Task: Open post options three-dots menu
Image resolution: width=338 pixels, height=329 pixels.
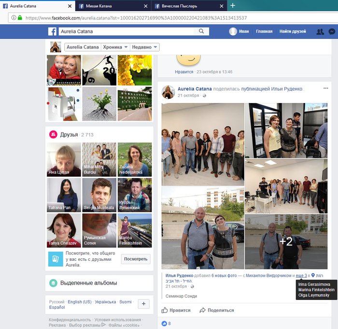Action: click(326, 88)
